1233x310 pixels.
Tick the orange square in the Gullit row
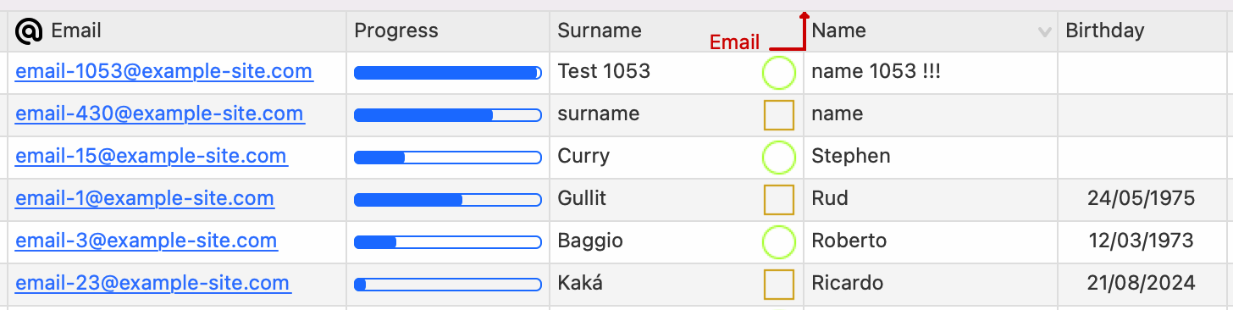click(x=779, y=200)
